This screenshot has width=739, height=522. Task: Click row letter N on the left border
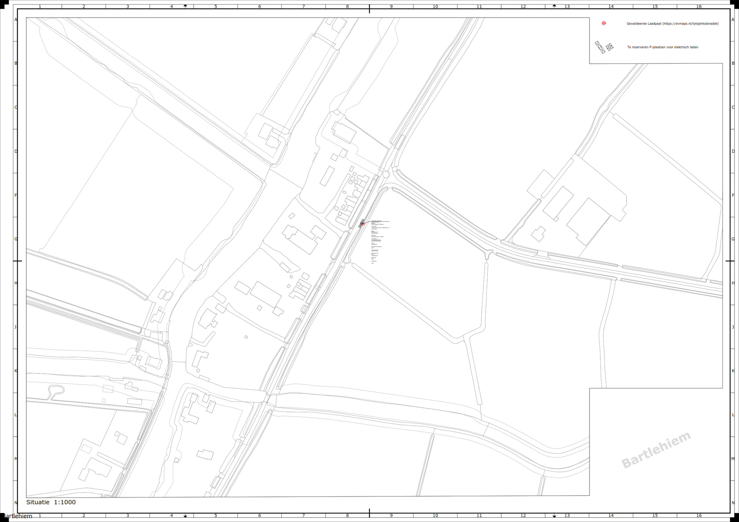[16, 503]
